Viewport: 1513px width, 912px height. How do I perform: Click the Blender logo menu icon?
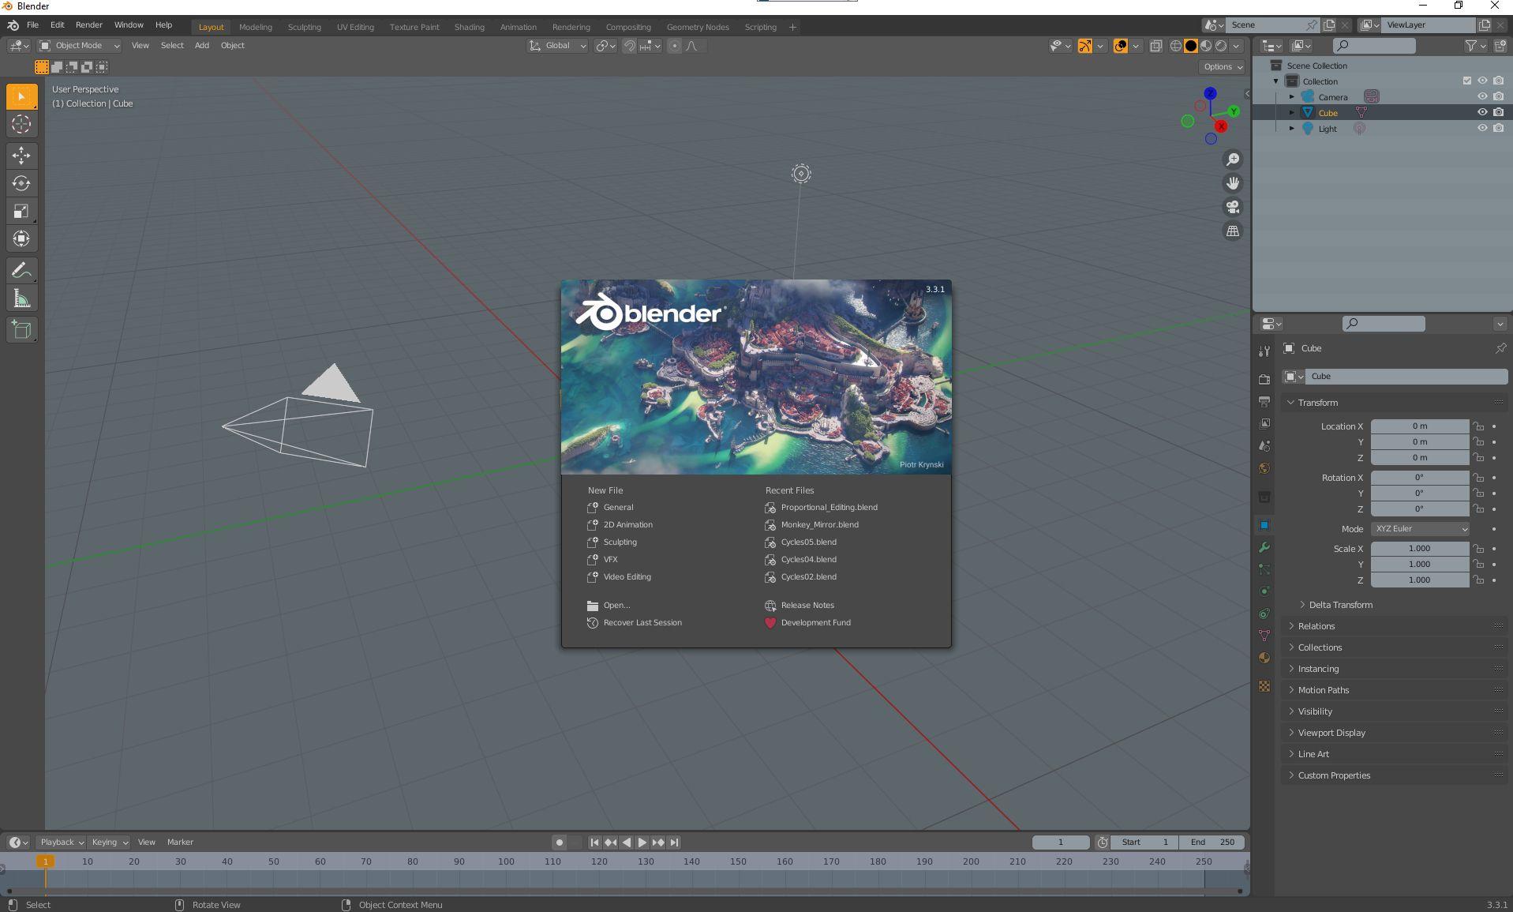coord(13,25)
